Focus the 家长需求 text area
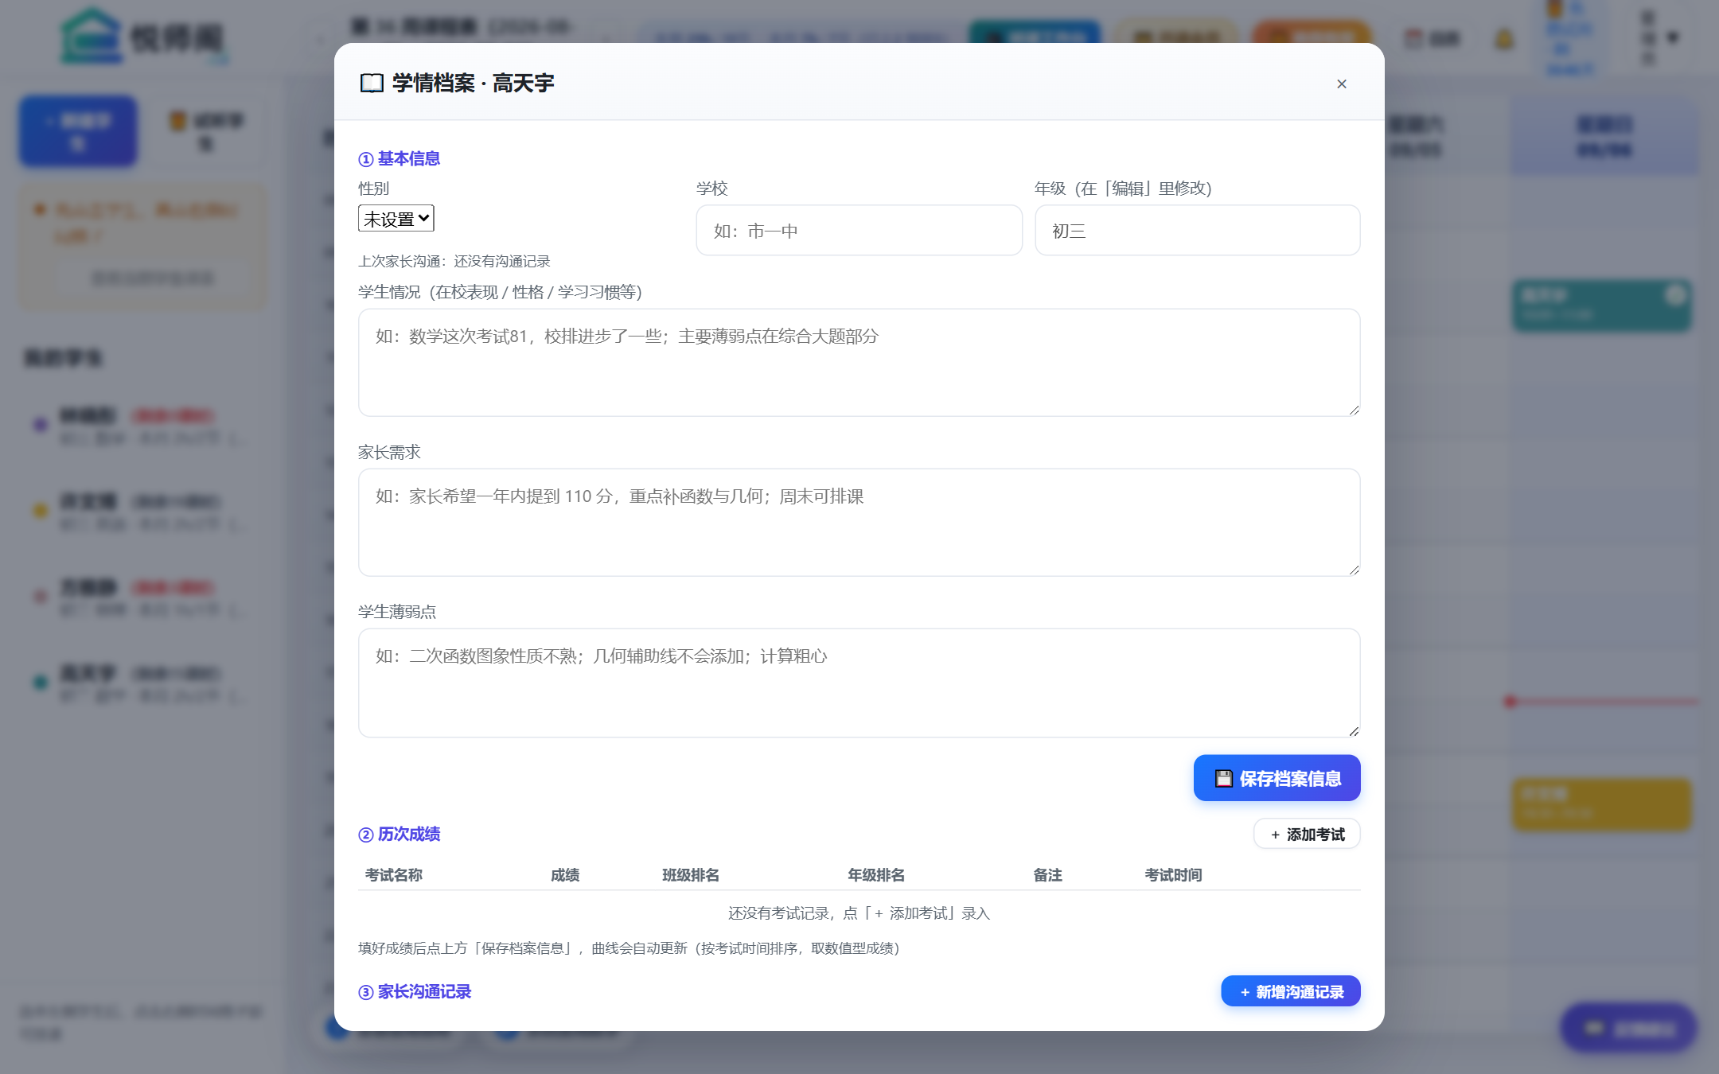The image size is (1719, 1074). [859, 523]
